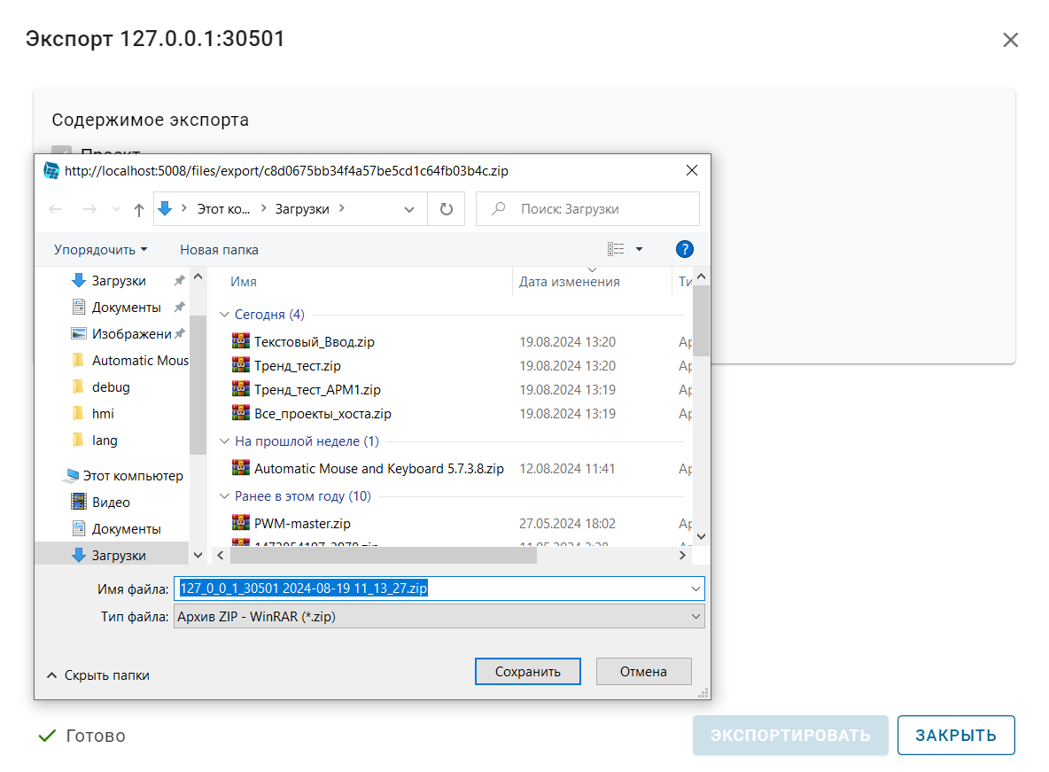This screenshot has width=1049, height=772.
Task: Click the up-one-level navigation arrow
Action: point(138,208)
